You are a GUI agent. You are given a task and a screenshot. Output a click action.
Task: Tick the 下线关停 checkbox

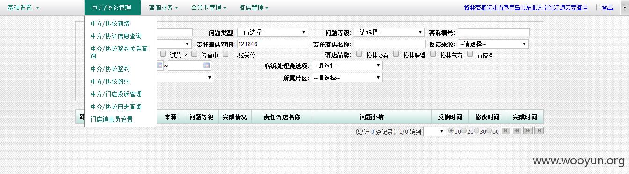tap(226, 54)
